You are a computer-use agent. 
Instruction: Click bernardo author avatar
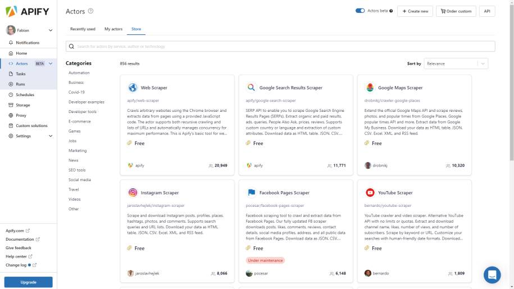coord(368,273)
